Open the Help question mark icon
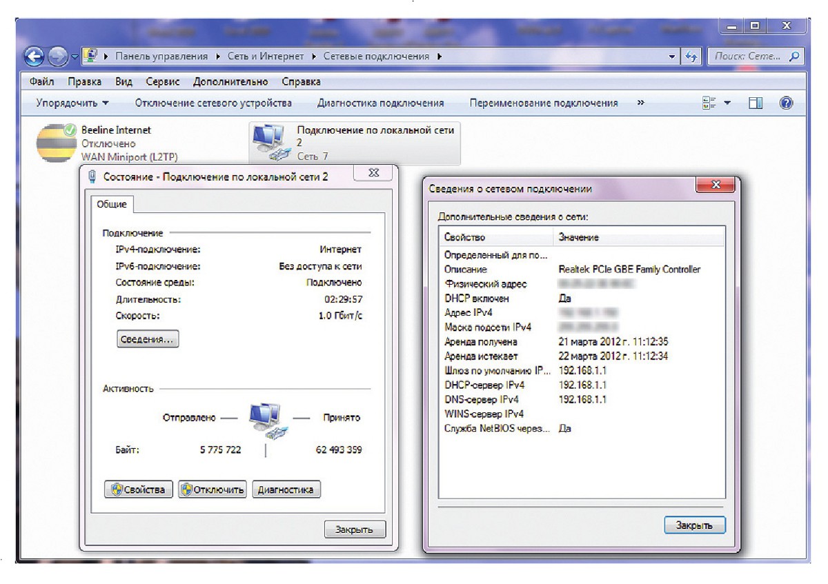Image resolution: width=828 pixels, height=584 pixels. (x=785, y=103)
